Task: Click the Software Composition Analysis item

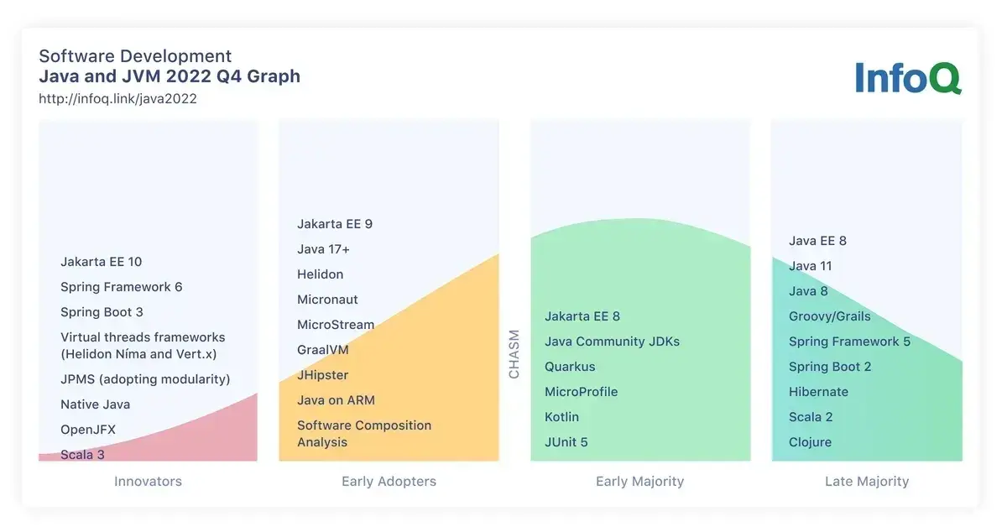Action: 363,434
